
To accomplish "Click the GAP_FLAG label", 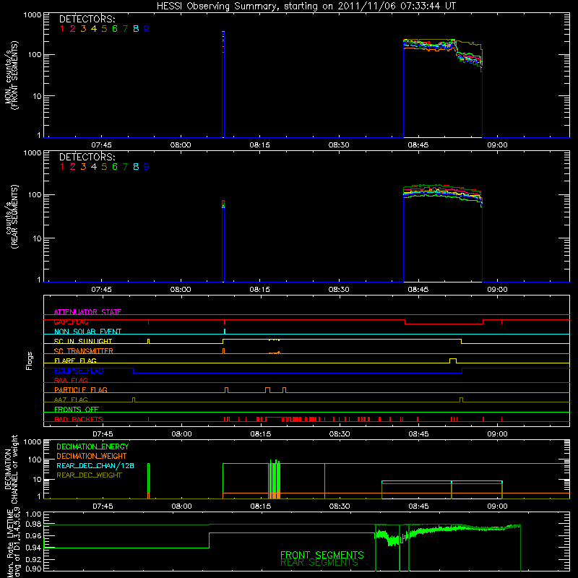I will [x=71, y=322].
